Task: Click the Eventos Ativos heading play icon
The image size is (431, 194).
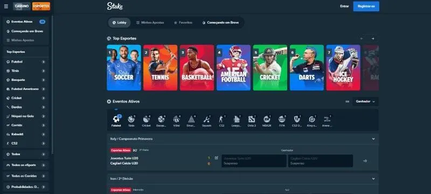Action: coord(109,101)
